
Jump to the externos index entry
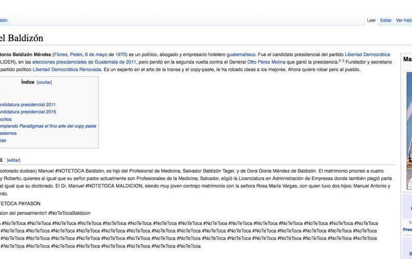pos(8,133)
